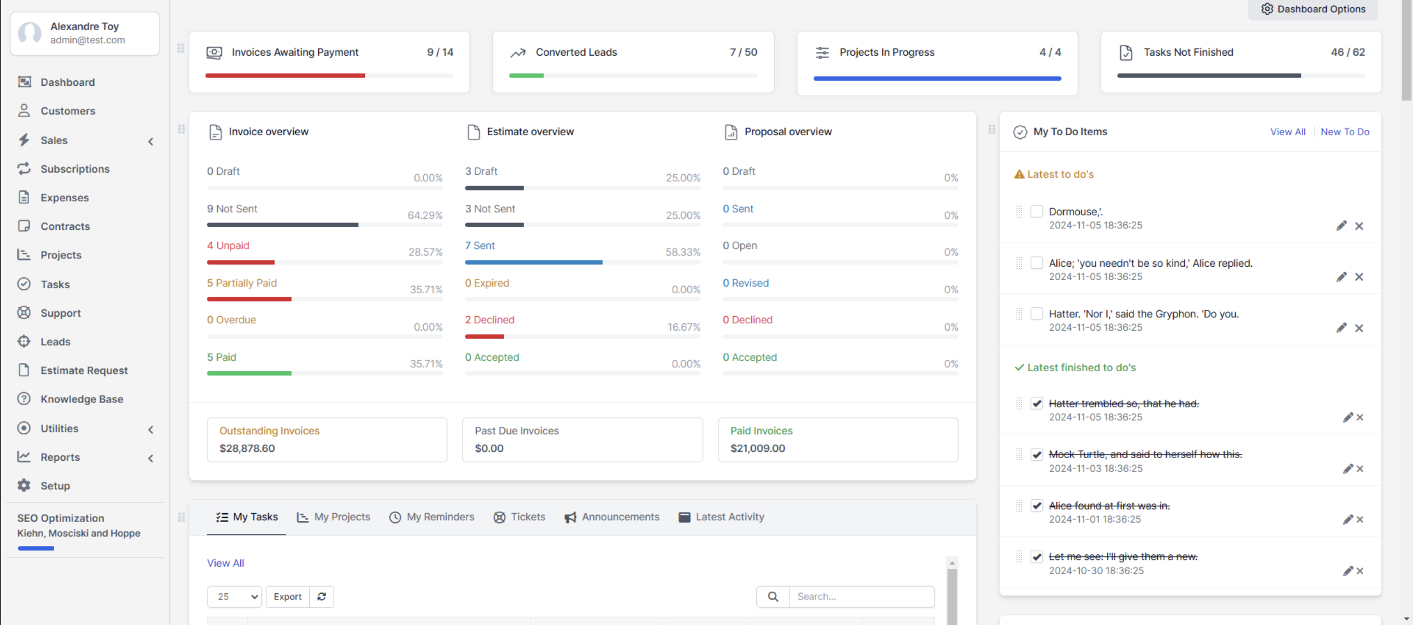Screen dimensions: 1413x625
Task: Click the Export button
Action: click(287, 596)
